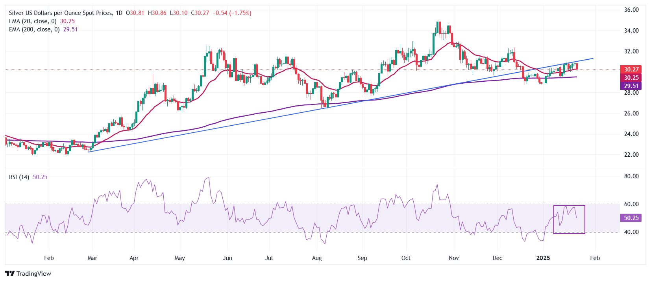The image size is (651, 282).
Task: Click the 40.00 RSI axis label
Action: tap(631, 232)
